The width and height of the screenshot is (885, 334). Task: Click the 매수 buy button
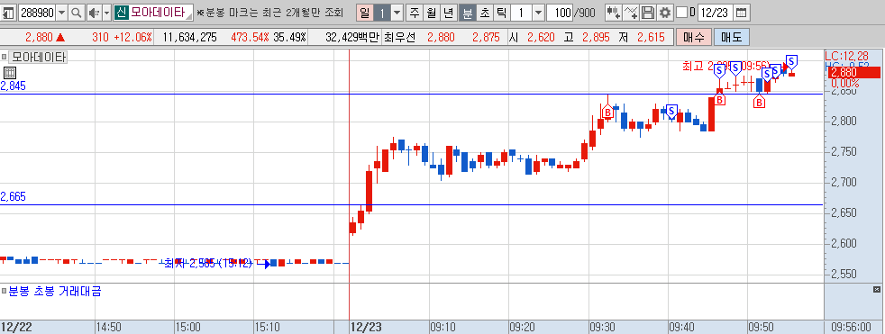(x=694, y=38)
